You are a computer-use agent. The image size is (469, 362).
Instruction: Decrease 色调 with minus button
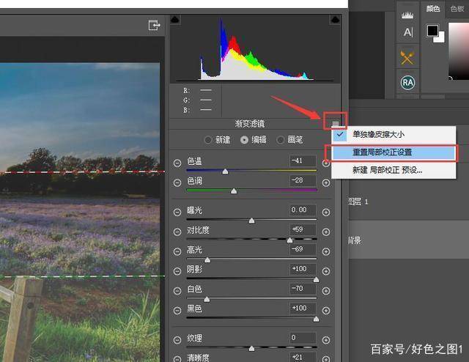coord(177,182)
